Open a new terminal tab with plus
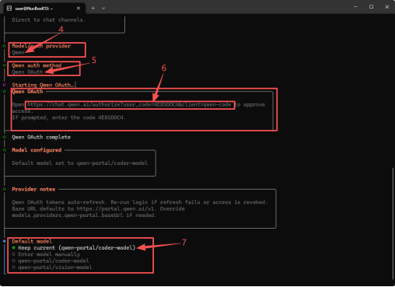Viewport: 395px width, 287px height. (x=93, y=9)
